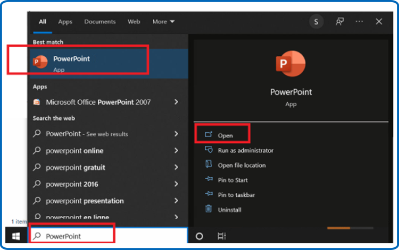Expand the 'powerpoint 2016' chevron
The height and width of the screenshot is (250, 399).
pos(176,184)
